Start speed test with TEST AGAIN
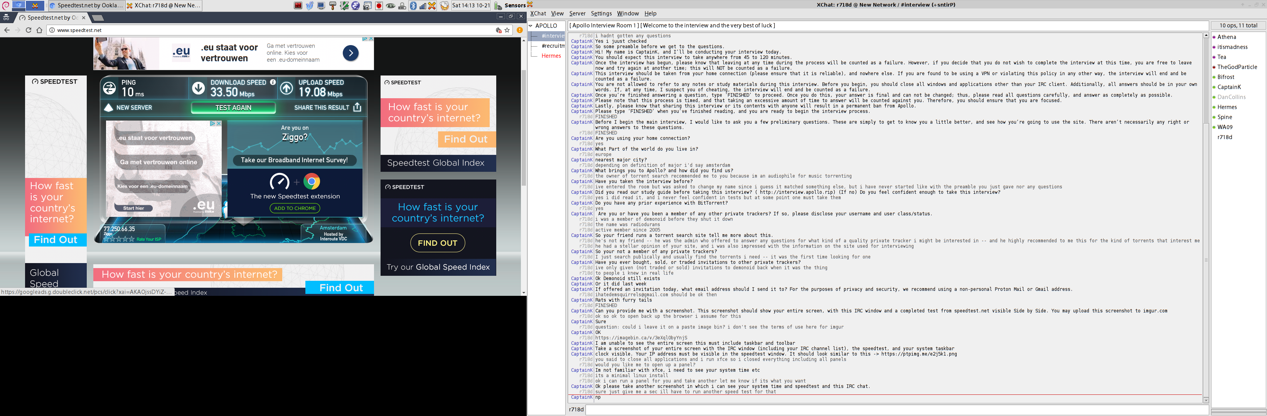The image size is (1267, 416). [233, 107]
